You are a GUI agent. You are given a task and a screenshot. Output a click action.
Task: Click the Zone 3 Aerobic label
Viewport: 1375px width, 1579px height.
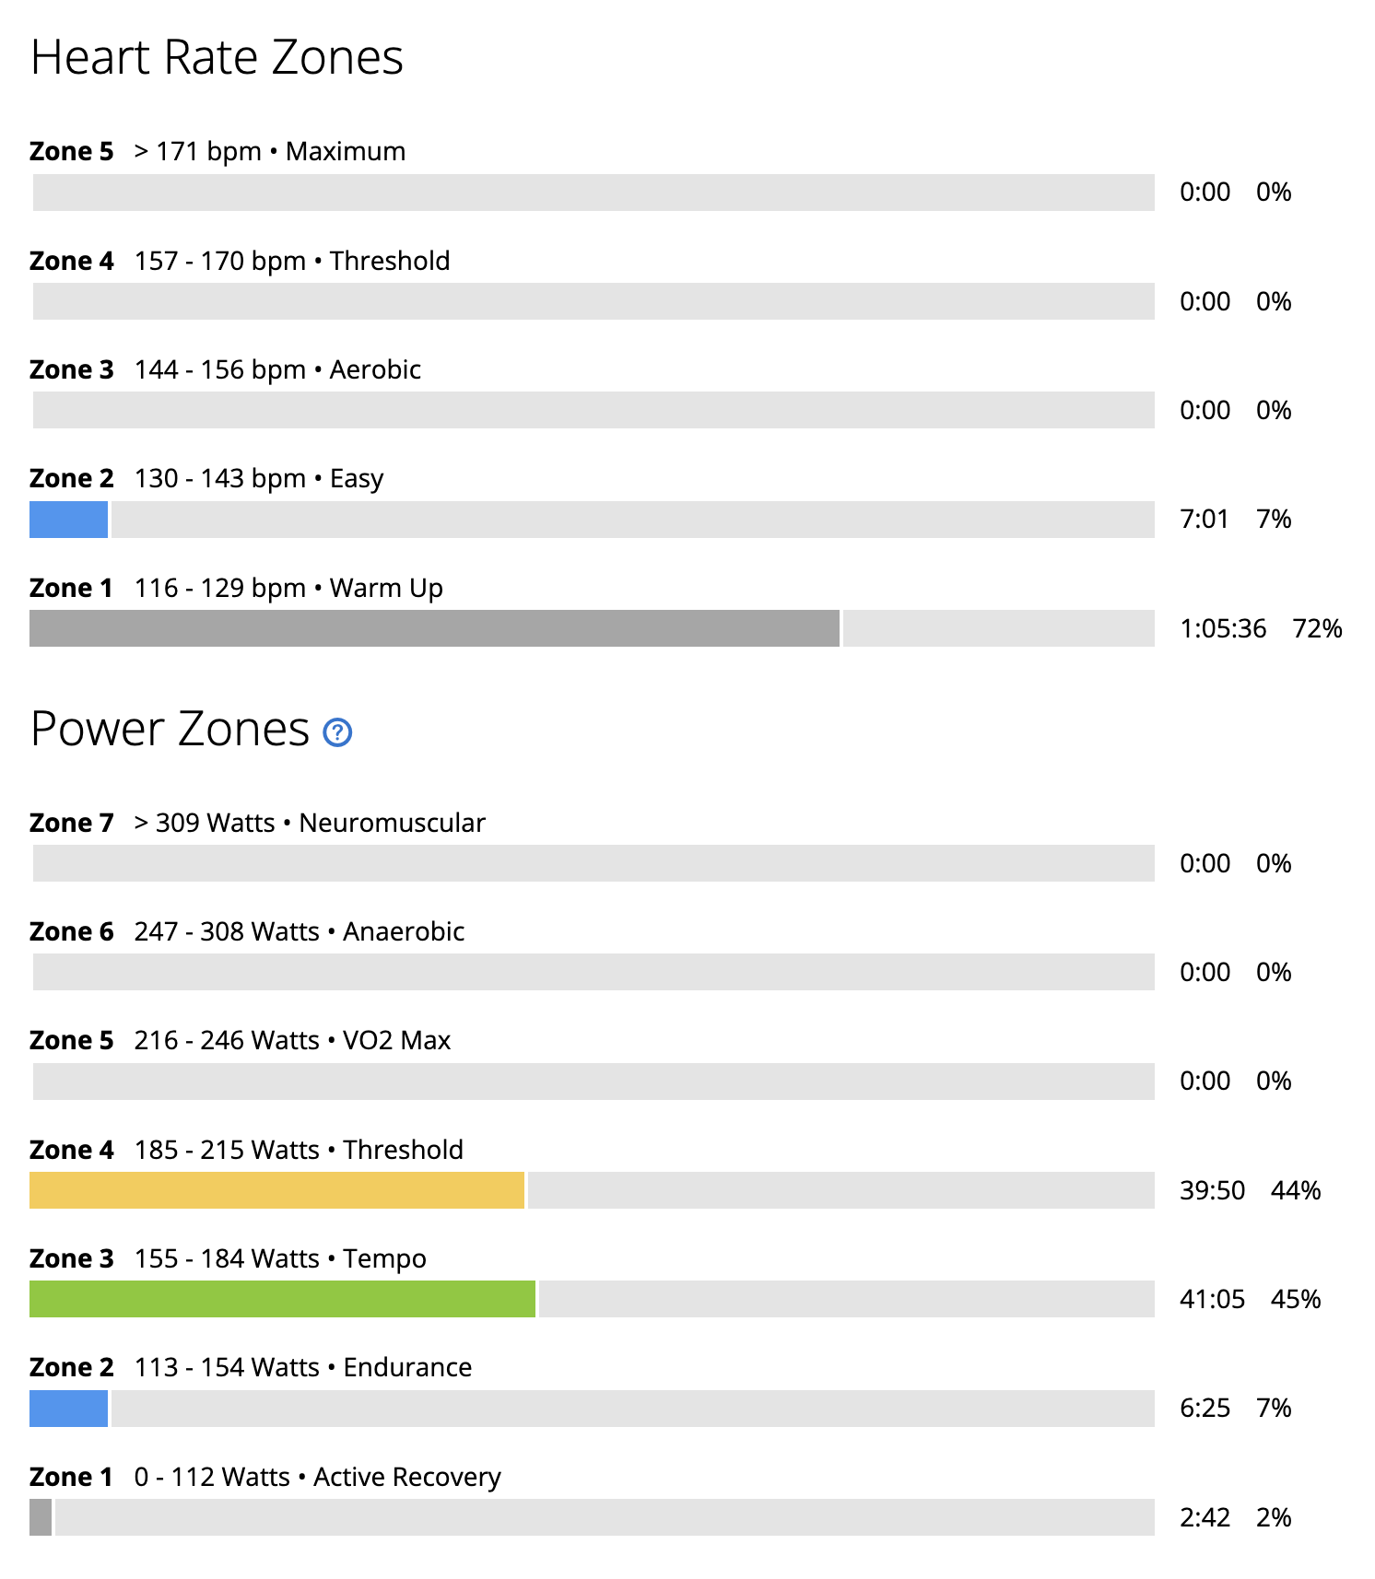click(x=225, y=369)
